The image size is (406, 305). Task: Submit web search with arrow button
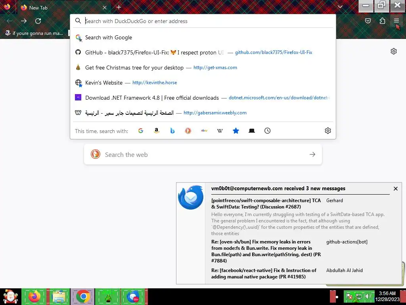312,154
